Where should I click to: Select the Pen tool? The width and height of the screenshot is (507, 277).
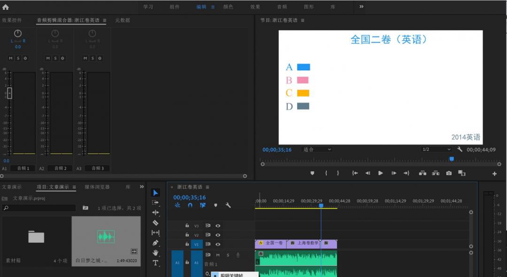[156, 243]
